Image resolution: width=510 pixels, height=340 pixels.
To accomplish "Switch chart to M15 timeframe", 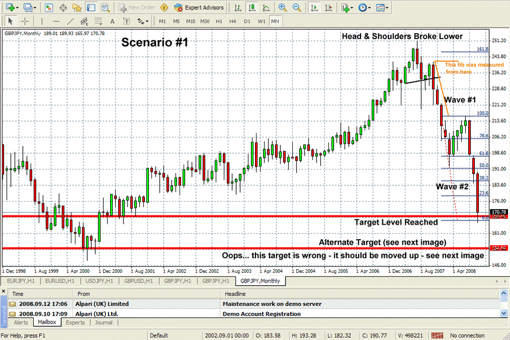I will coord(191,21).
